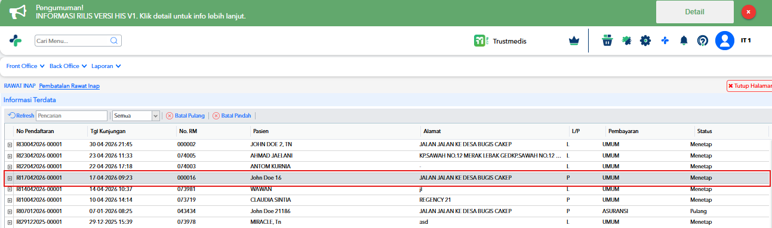This screenshot has height=228, width=772.
Task: Expand row RI23042026-00001
Action: 10,156
